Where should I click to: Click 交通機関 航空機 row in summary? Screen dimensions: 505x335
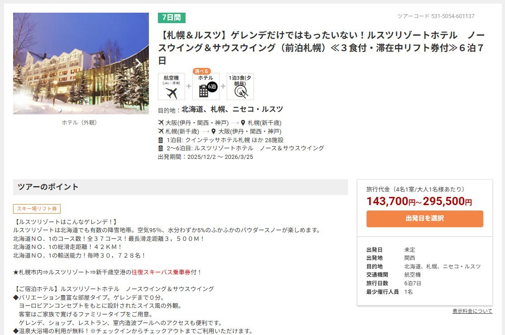[424, 275]
